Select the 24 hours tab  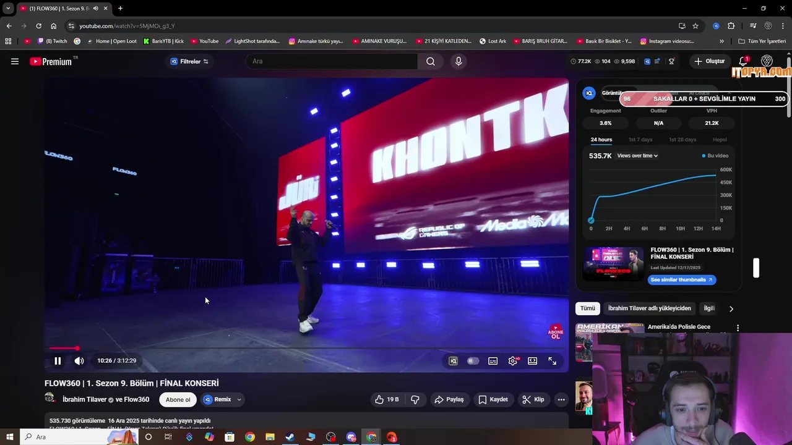(601, 140)
